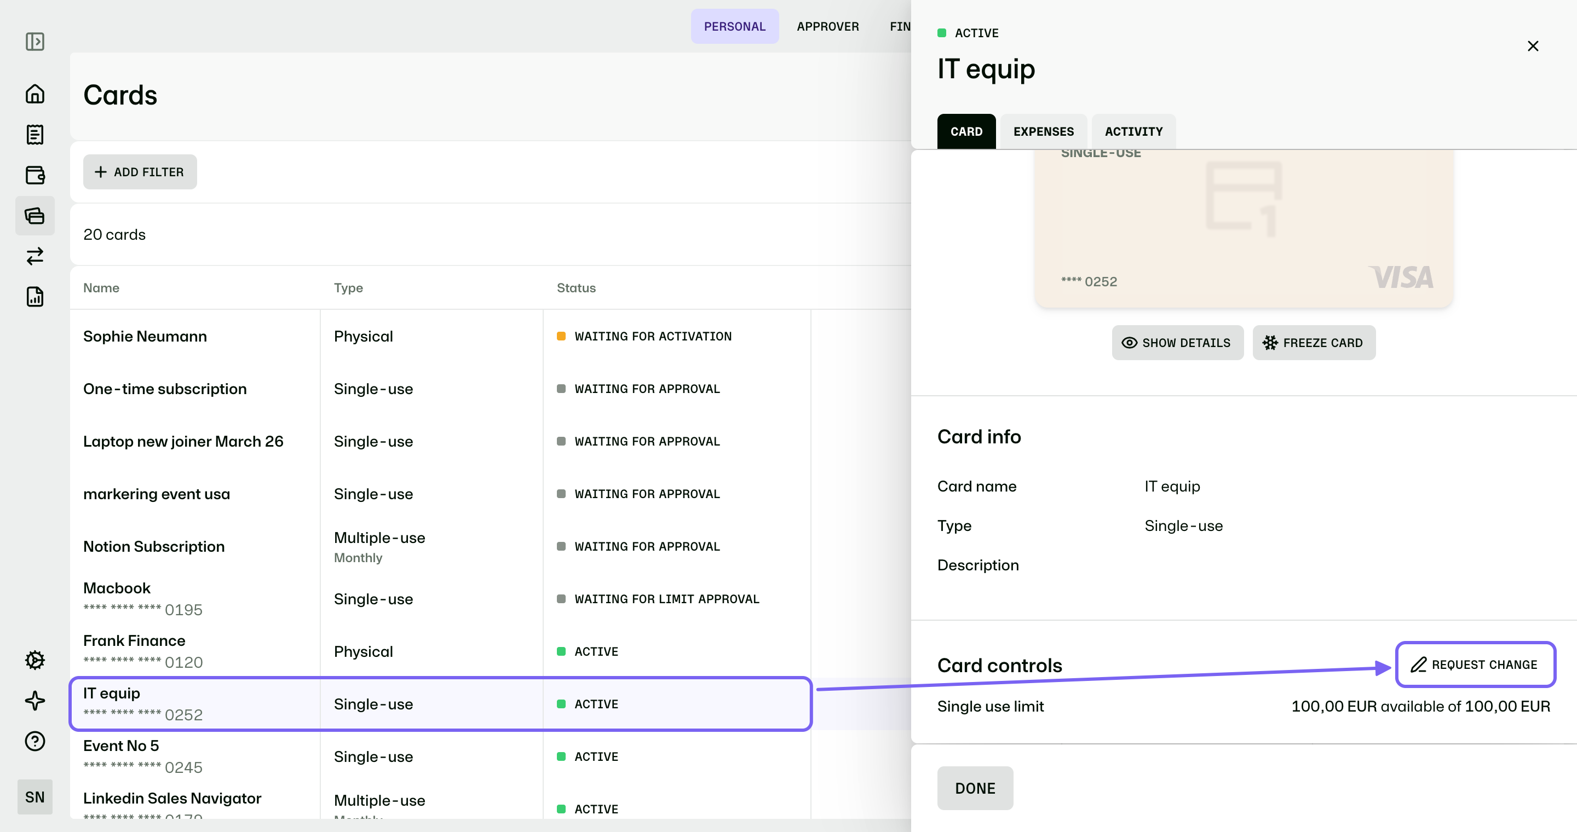Image resolution: width=1577 pixels, height=832 pixels.
Task: Open the help question mark icon
Action: tap(35, 741)
